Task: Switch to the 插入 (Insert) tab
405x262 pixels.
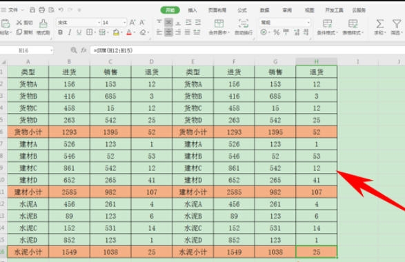Action: click(x=192, y=10)
